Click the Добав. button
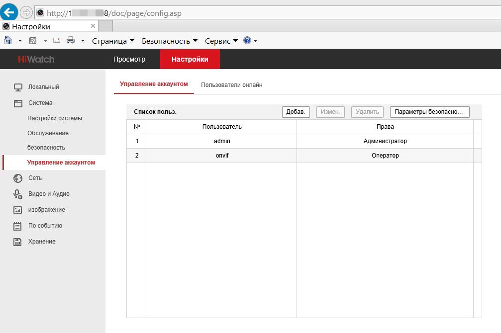The image size is (501, 333). pyautogui.click(x=296, y=112)
